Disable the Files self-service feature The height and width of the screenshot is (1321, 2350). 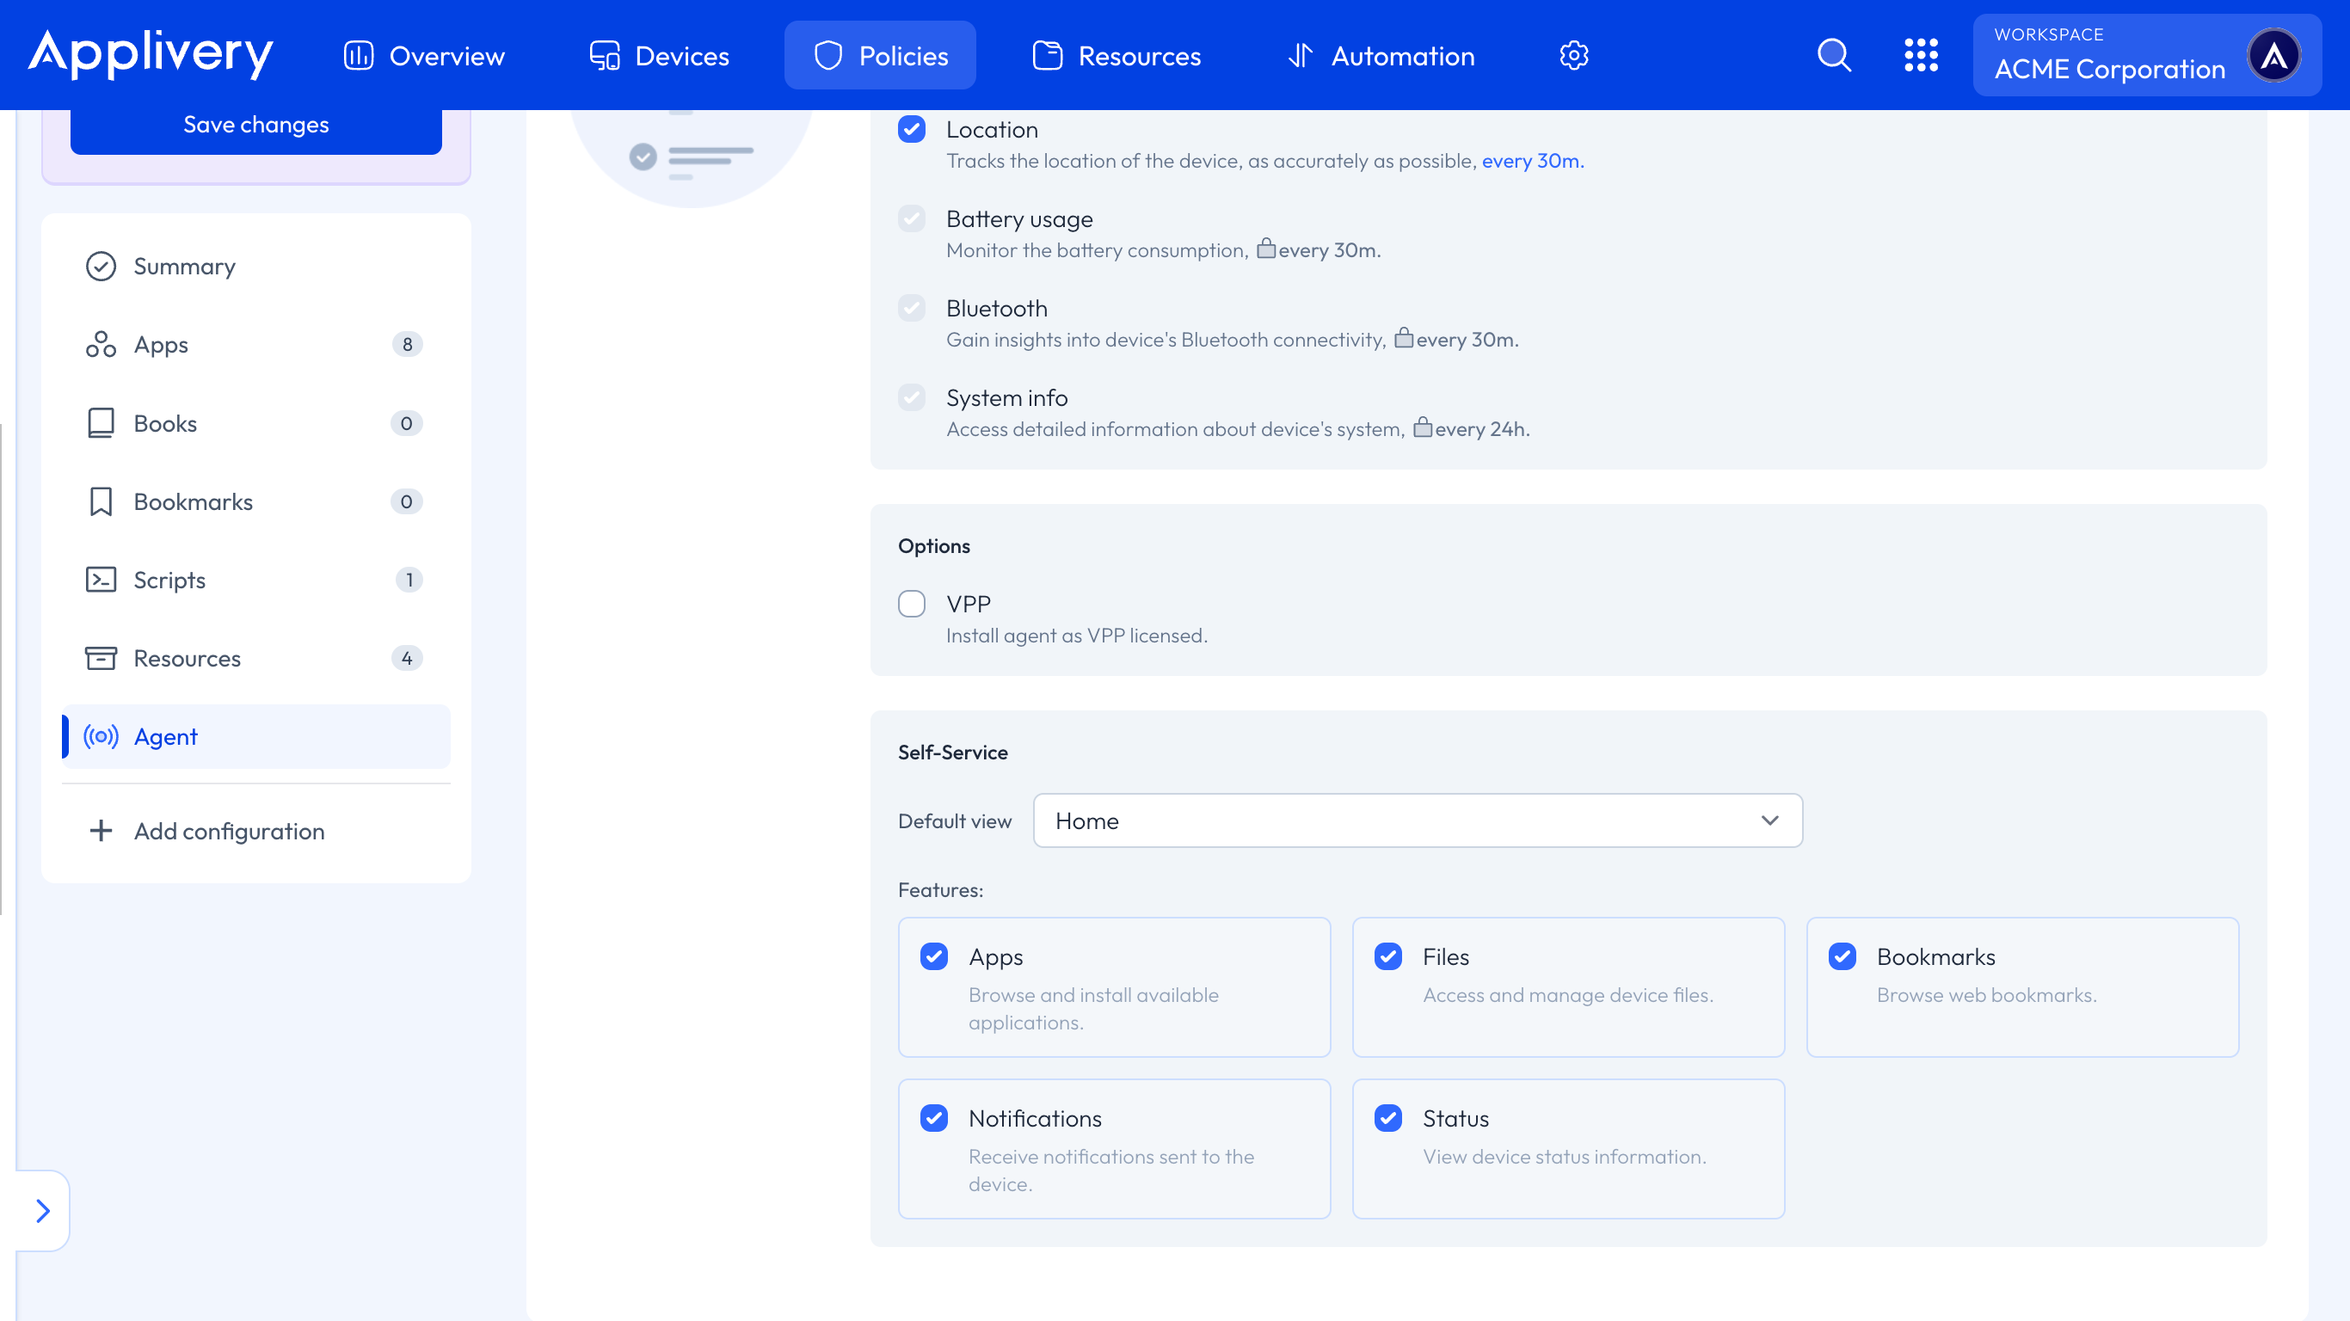click(1387, 956)
